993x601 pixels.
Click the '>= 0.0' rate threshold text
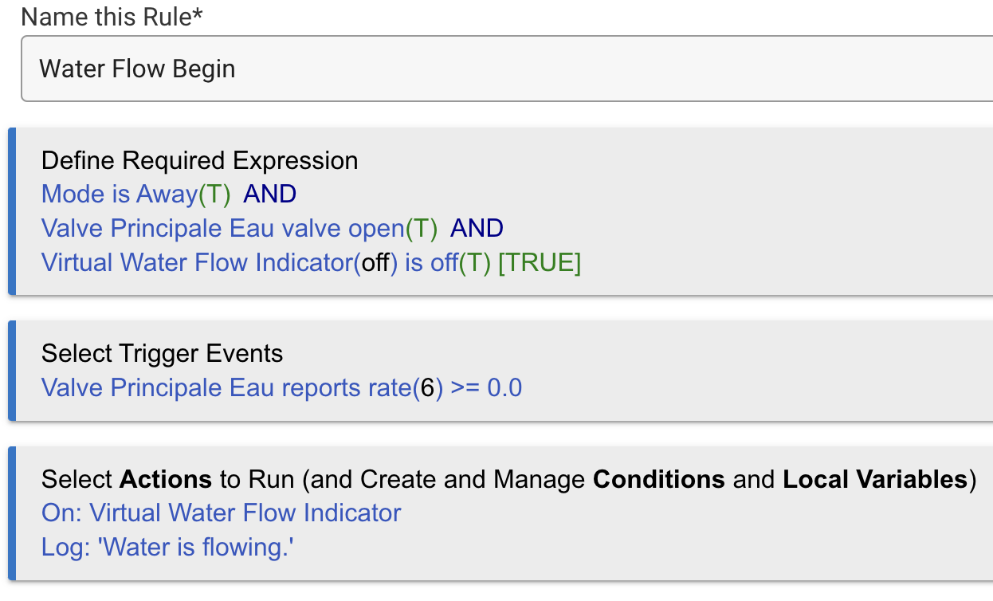pos(486,387)
